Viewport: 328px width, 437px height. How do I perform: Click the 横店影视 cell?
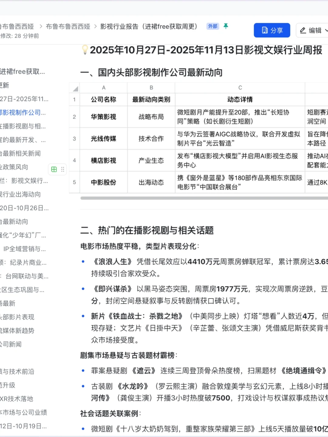pos(104,160)
